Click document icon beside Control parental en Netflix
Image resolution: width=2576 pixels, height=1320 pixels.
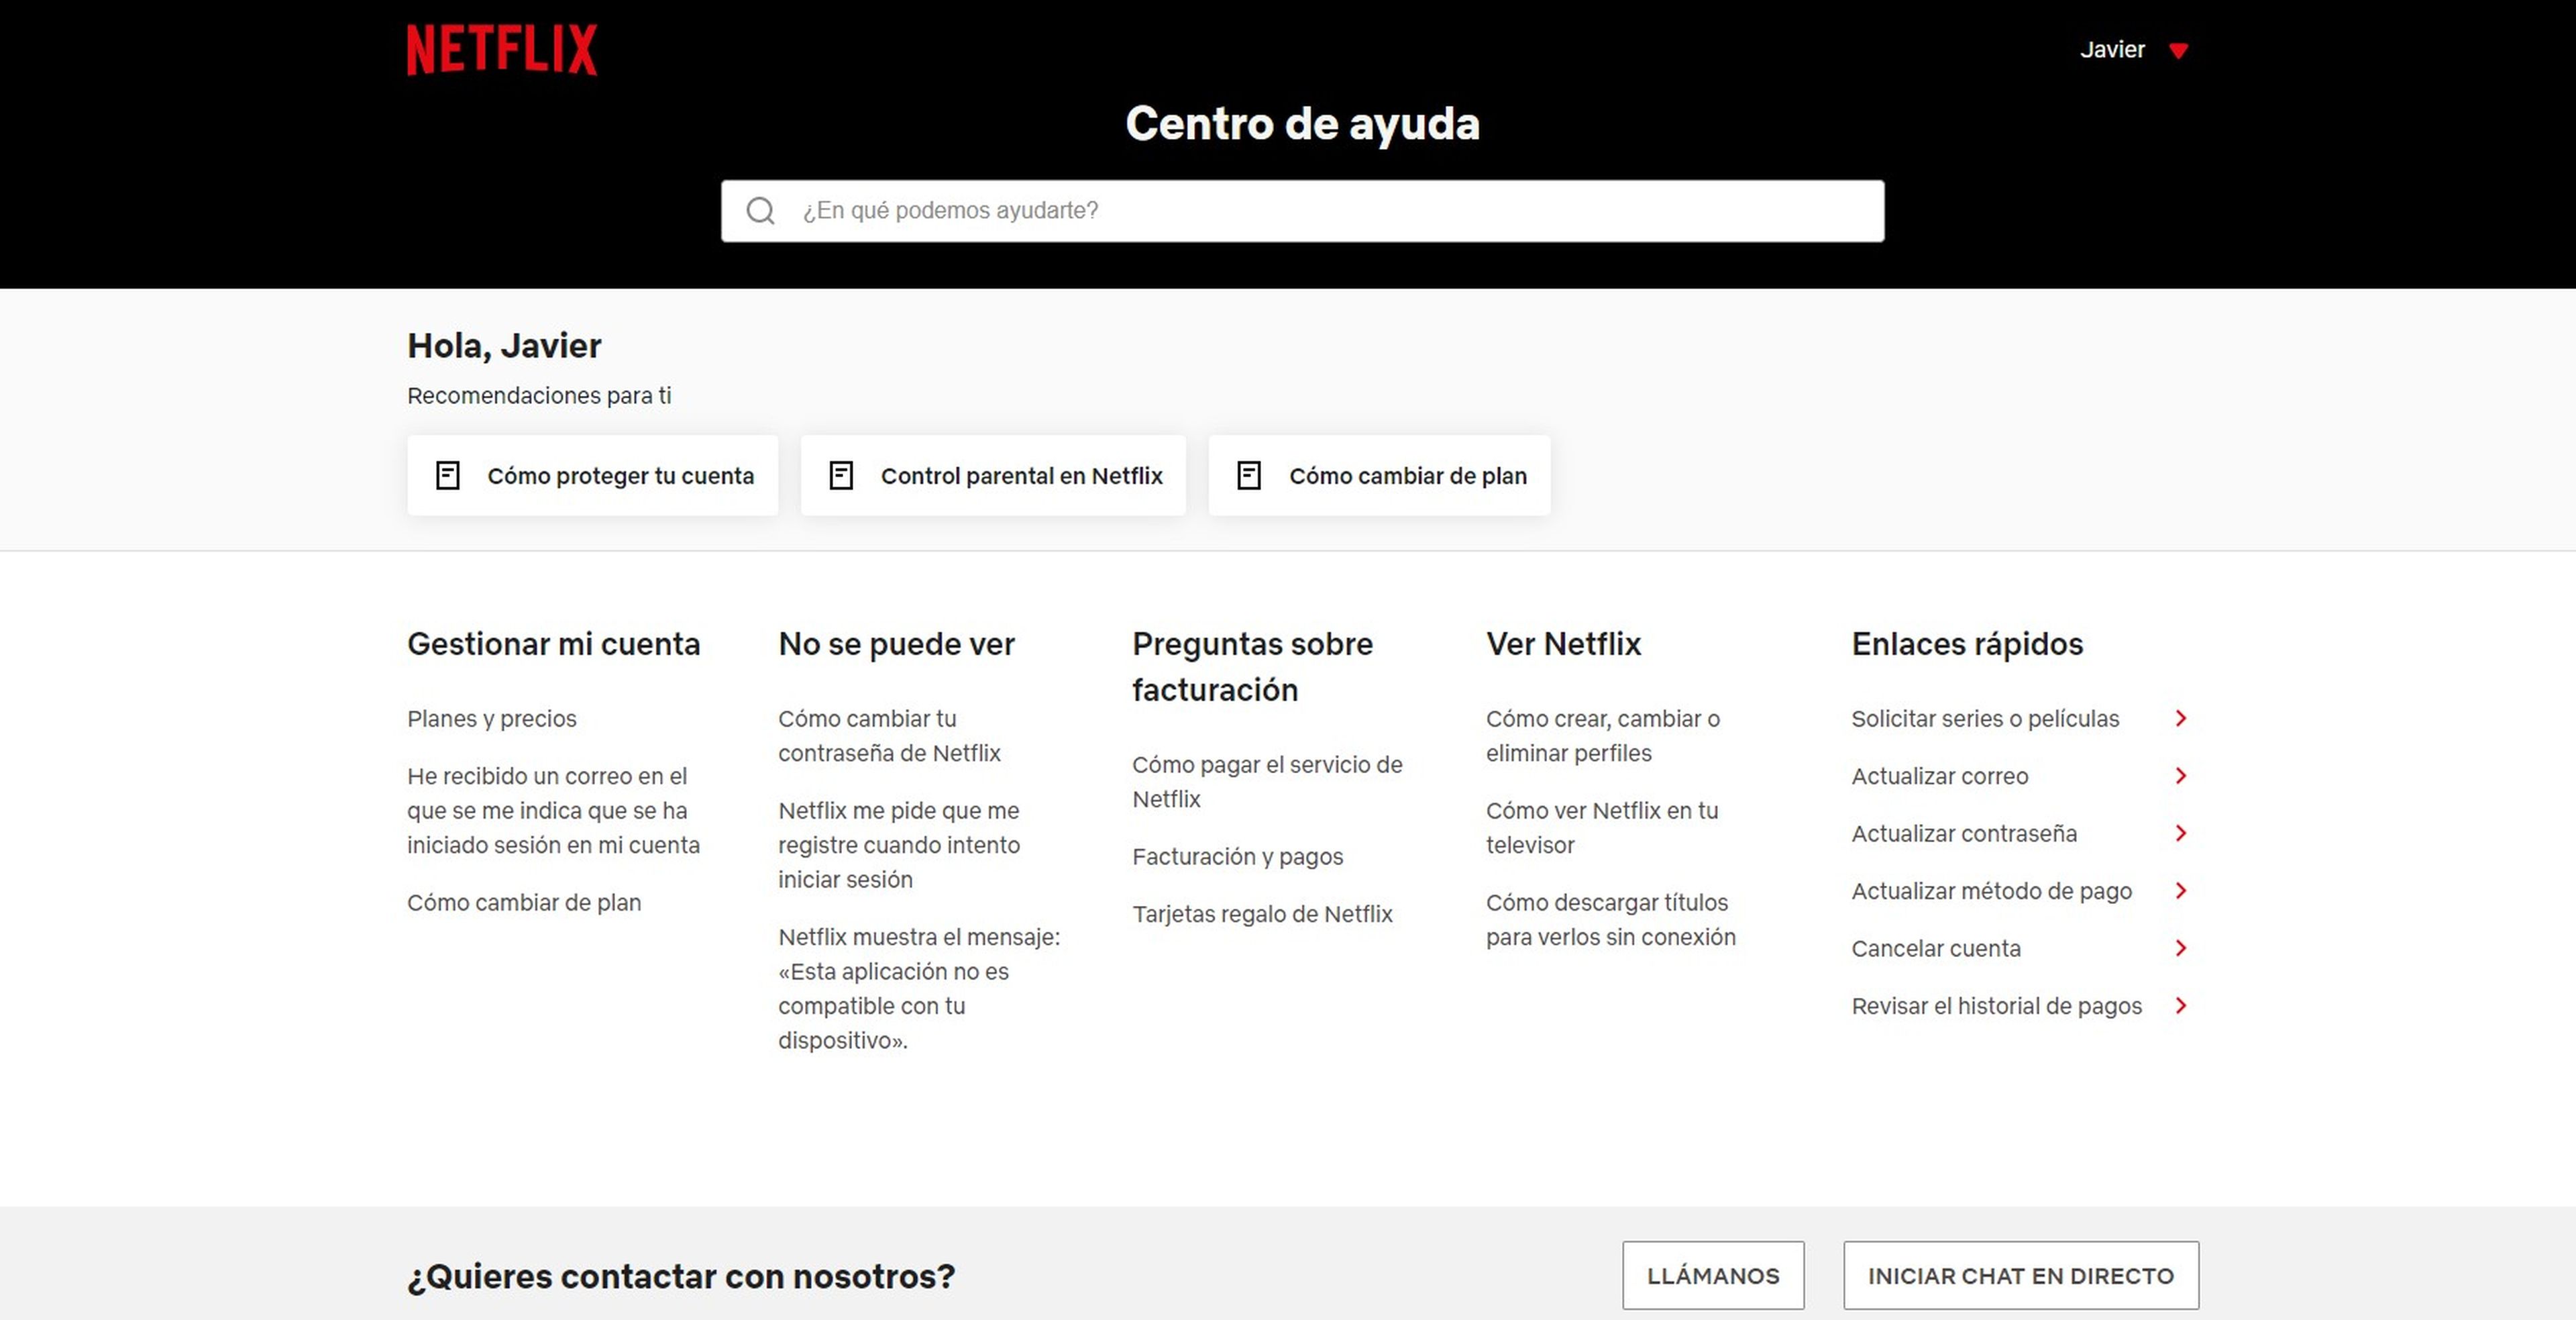pyautogui.click(x=841, y=476)
